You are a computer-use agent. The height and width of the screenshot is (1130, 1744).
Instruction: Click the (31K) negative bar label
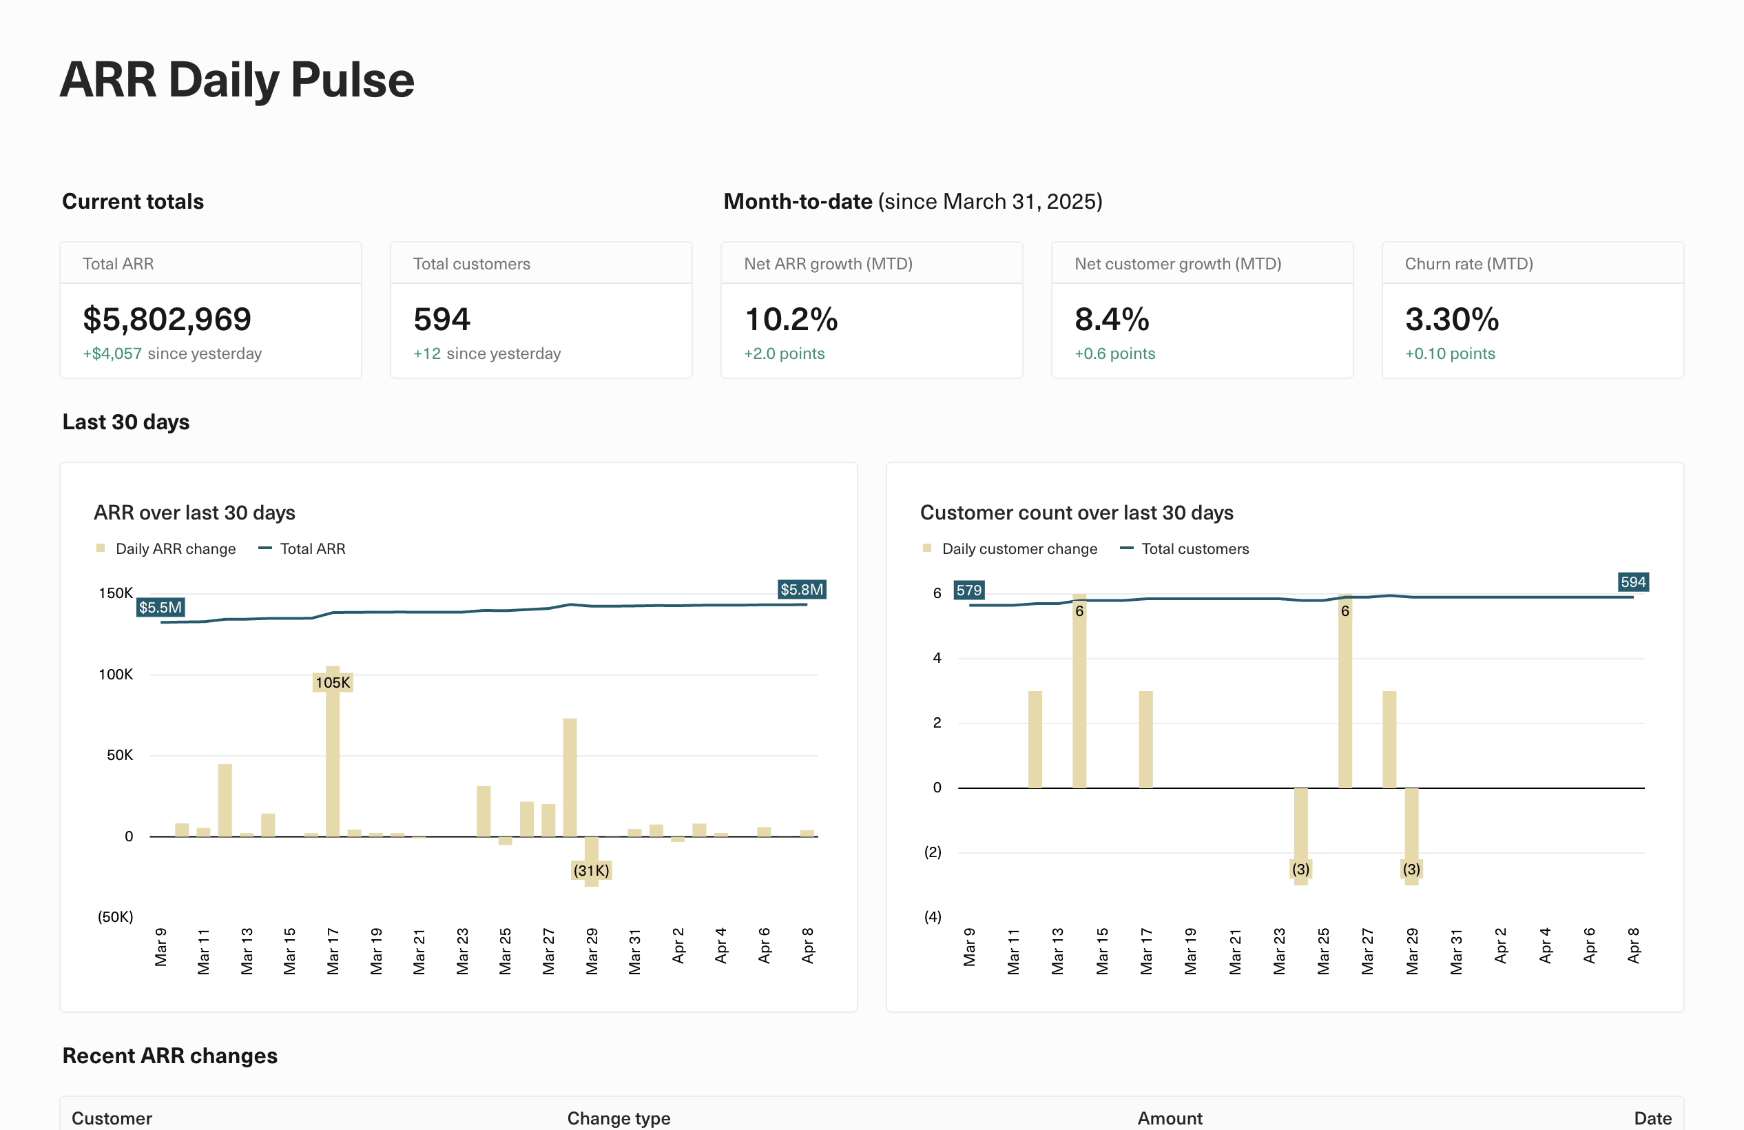(x=590, y=870)
